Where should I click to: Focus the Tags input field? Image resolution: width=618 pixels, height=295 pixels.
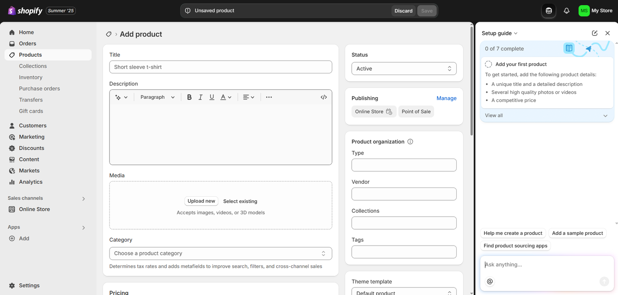(404, 252)
